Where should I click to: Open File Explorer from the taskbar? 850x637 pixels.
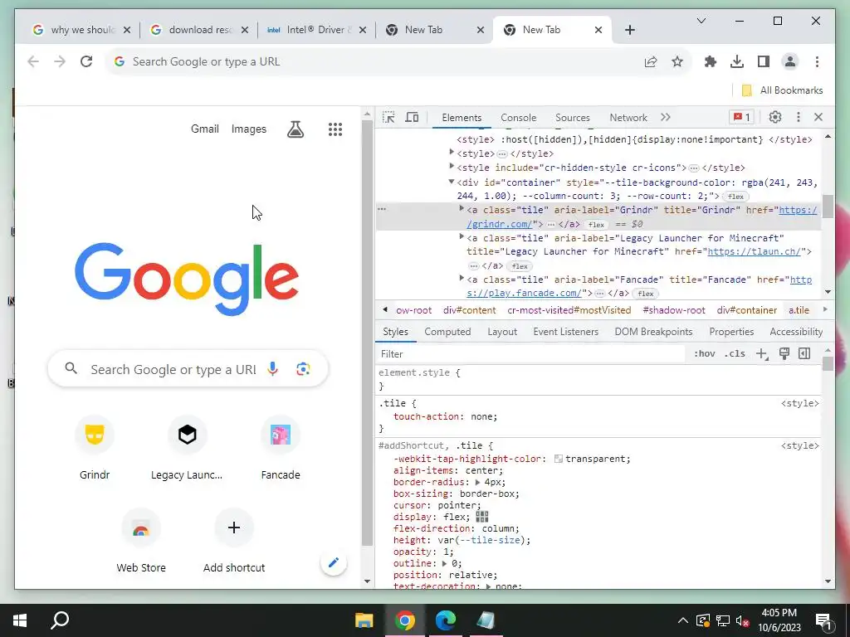point(364,620)
